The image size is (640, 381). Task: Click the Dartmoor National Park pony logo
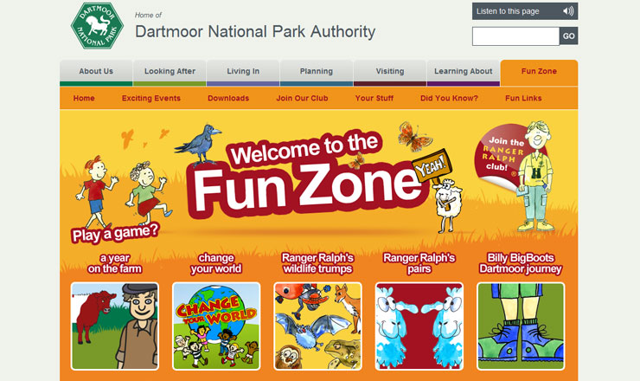pos(97,26)
